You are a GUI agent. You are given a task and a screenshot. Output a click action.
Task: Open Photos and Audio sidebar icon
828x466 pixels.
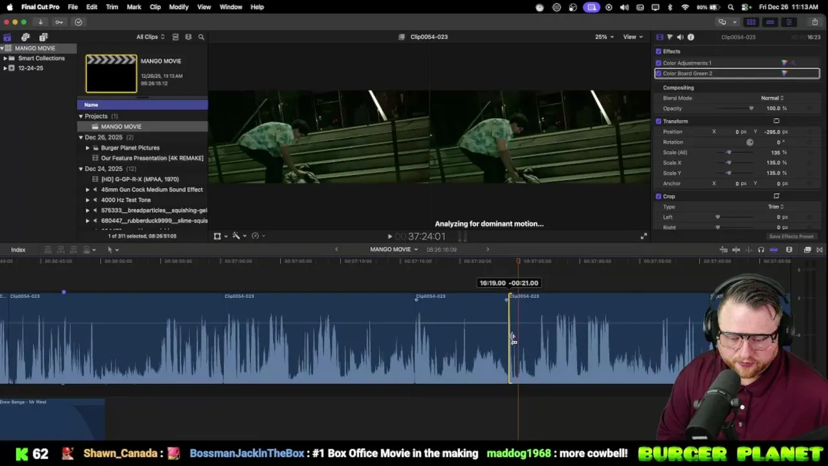tap(25, 37)
